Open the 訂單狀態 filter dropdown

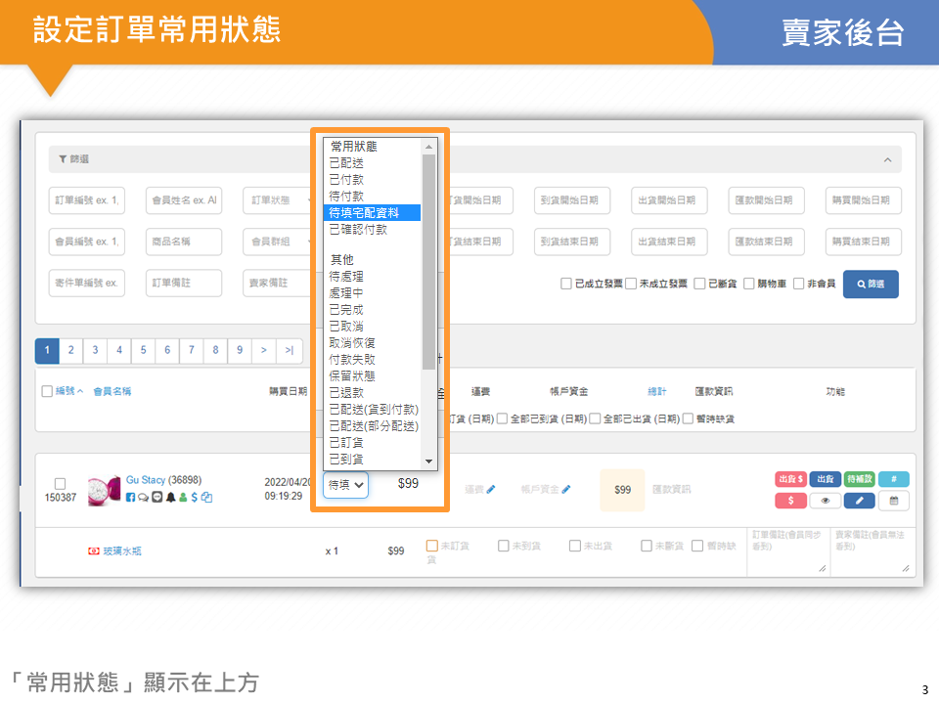click(278, 200)
